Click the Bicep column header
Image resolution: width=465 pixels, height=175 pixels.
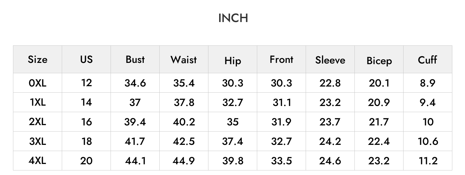click(379, 61)
